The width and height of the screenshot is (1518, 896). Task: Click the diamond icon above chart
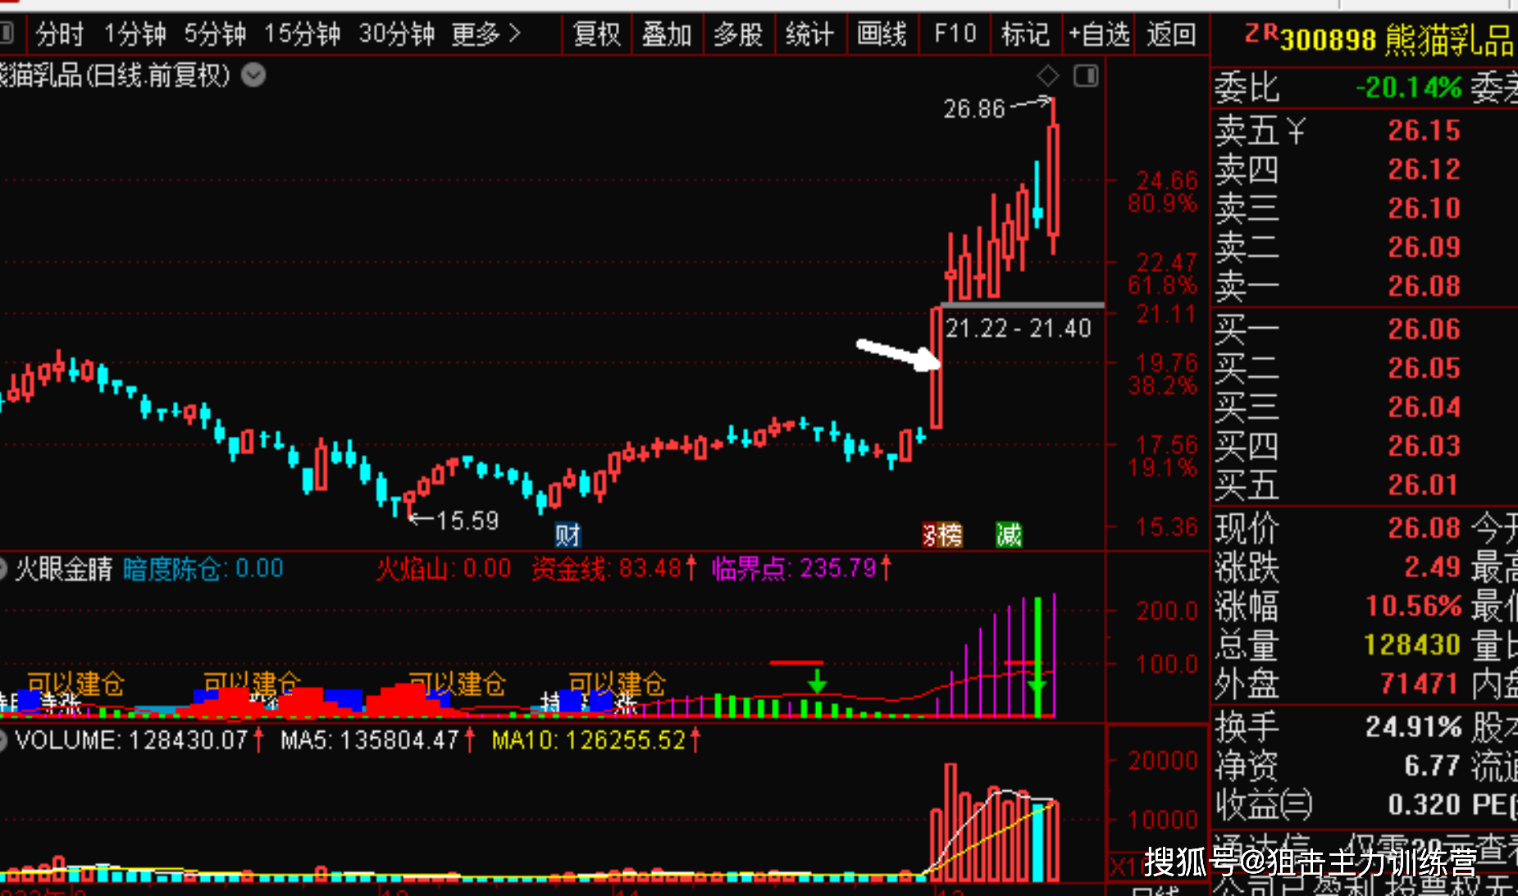(1047, 76)
